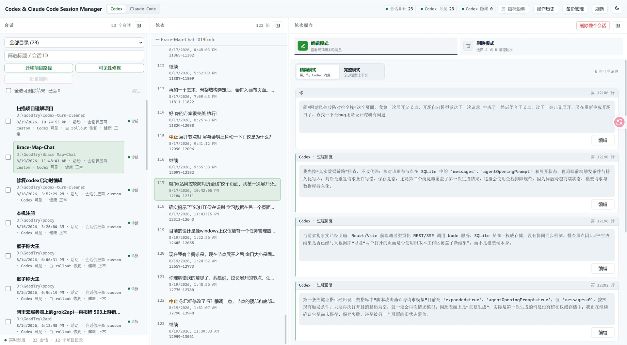Viewport: 627px width, 345px height.
Task: Open 备份管理
Action: point(575,9)
